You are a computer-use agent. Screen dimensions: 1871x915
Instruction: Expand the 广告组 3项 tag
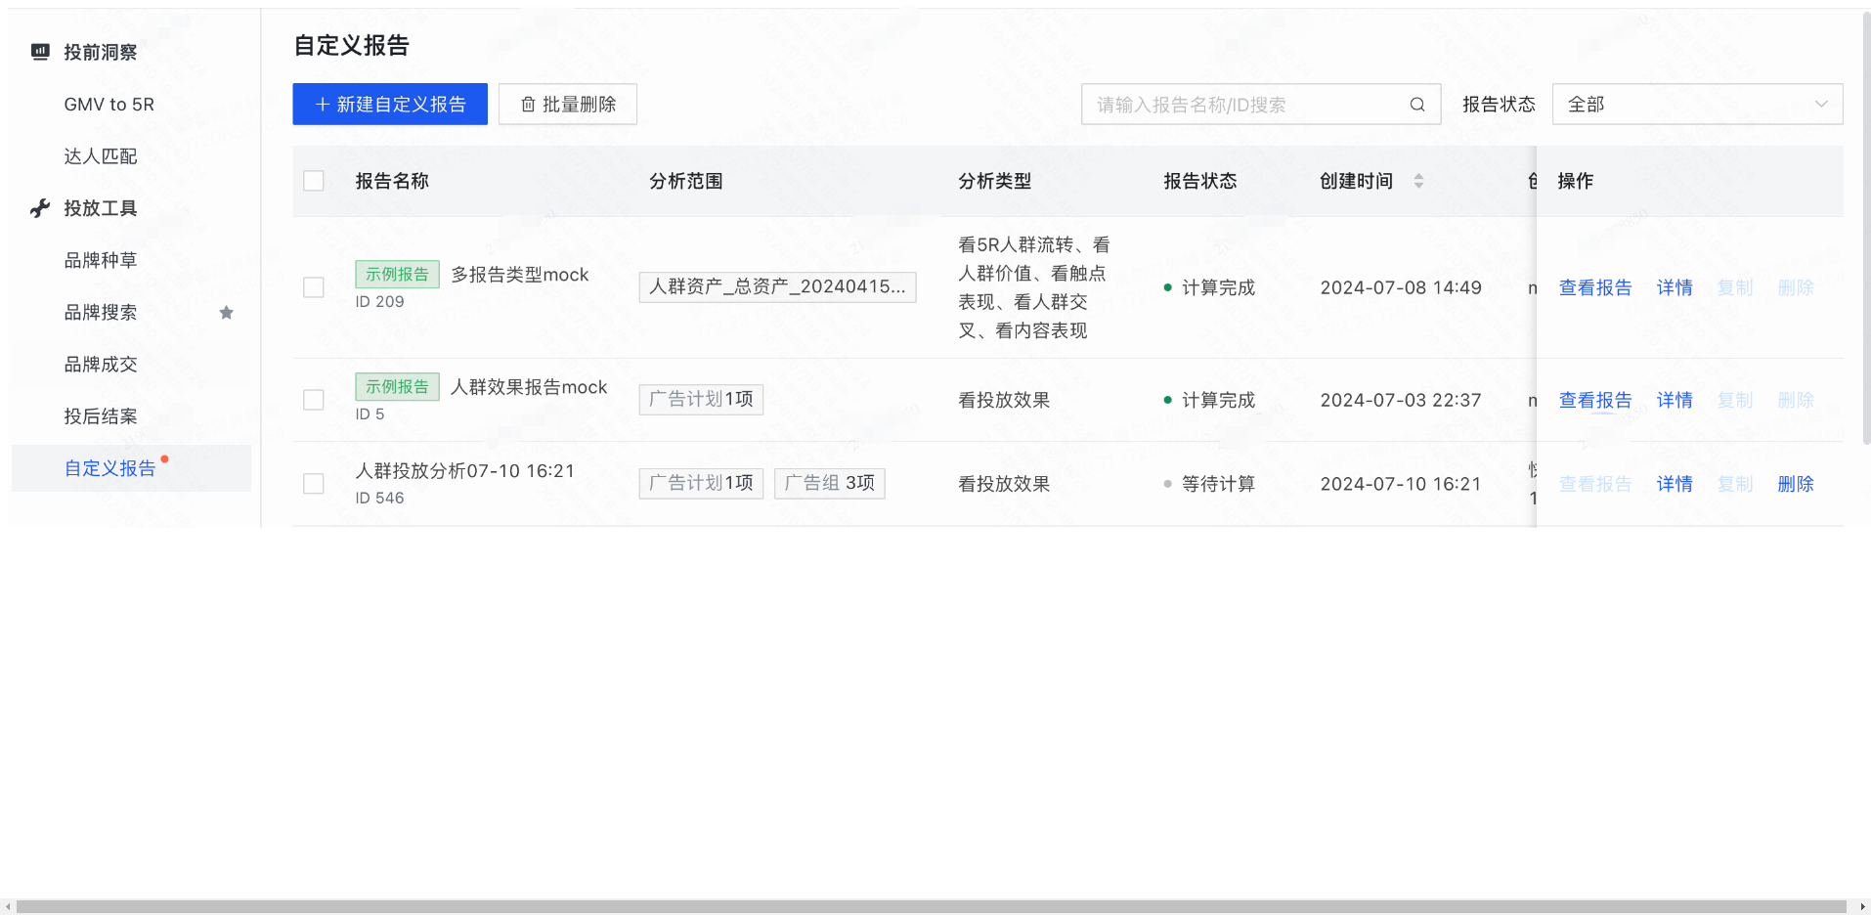click(829, 483)
